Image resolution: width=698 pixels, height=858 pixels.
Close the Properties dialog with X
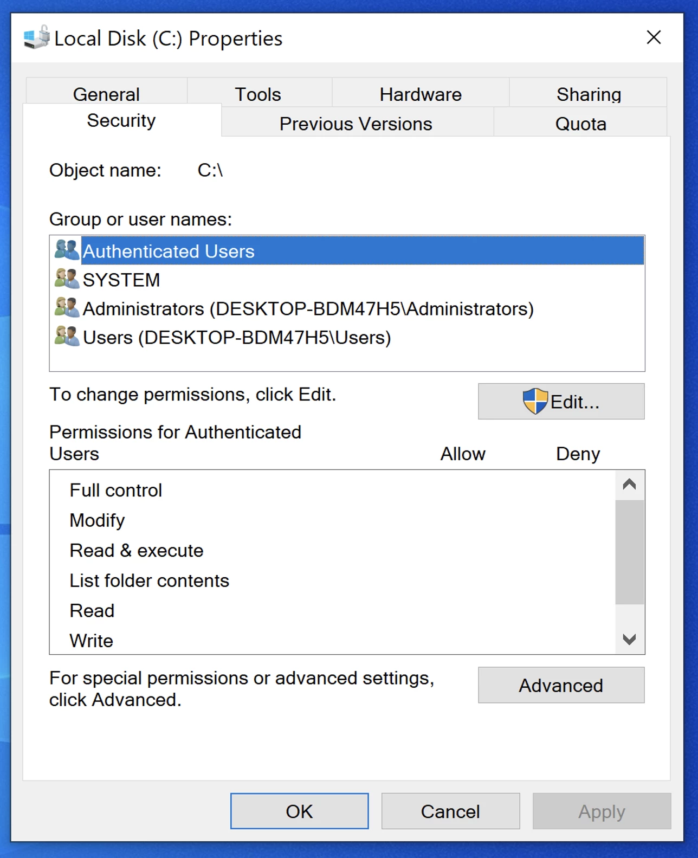[x=654, y=37]
